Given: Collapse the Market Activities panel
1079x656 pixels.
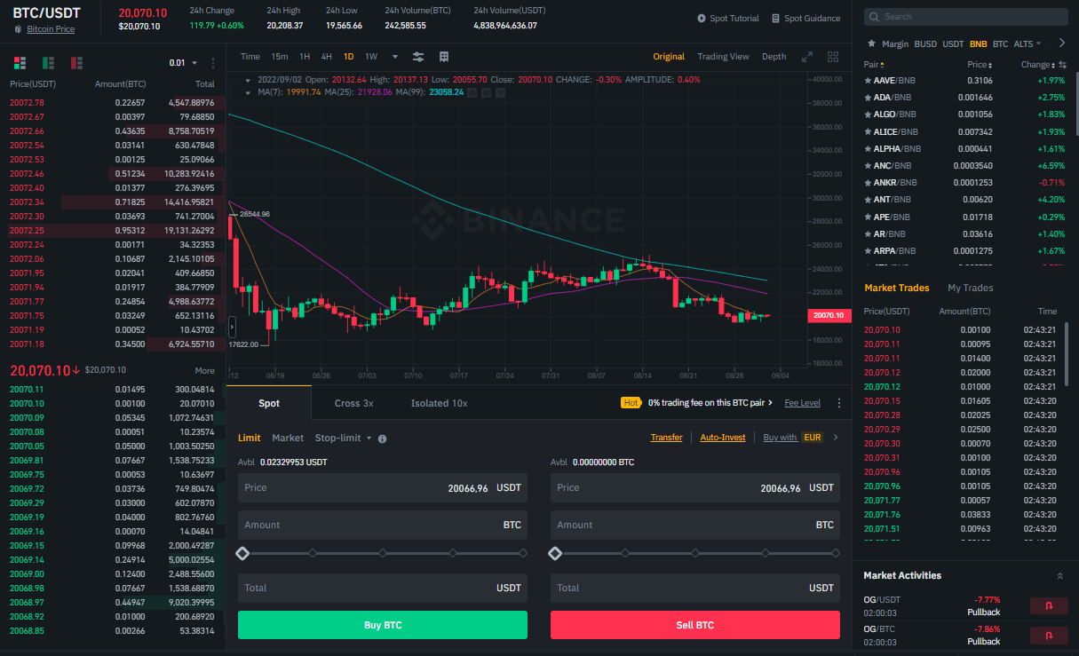Looking at the screenshot, I should (1059, 576).
